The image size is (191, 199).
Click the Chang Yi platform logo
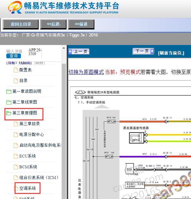tap(15, 7)
